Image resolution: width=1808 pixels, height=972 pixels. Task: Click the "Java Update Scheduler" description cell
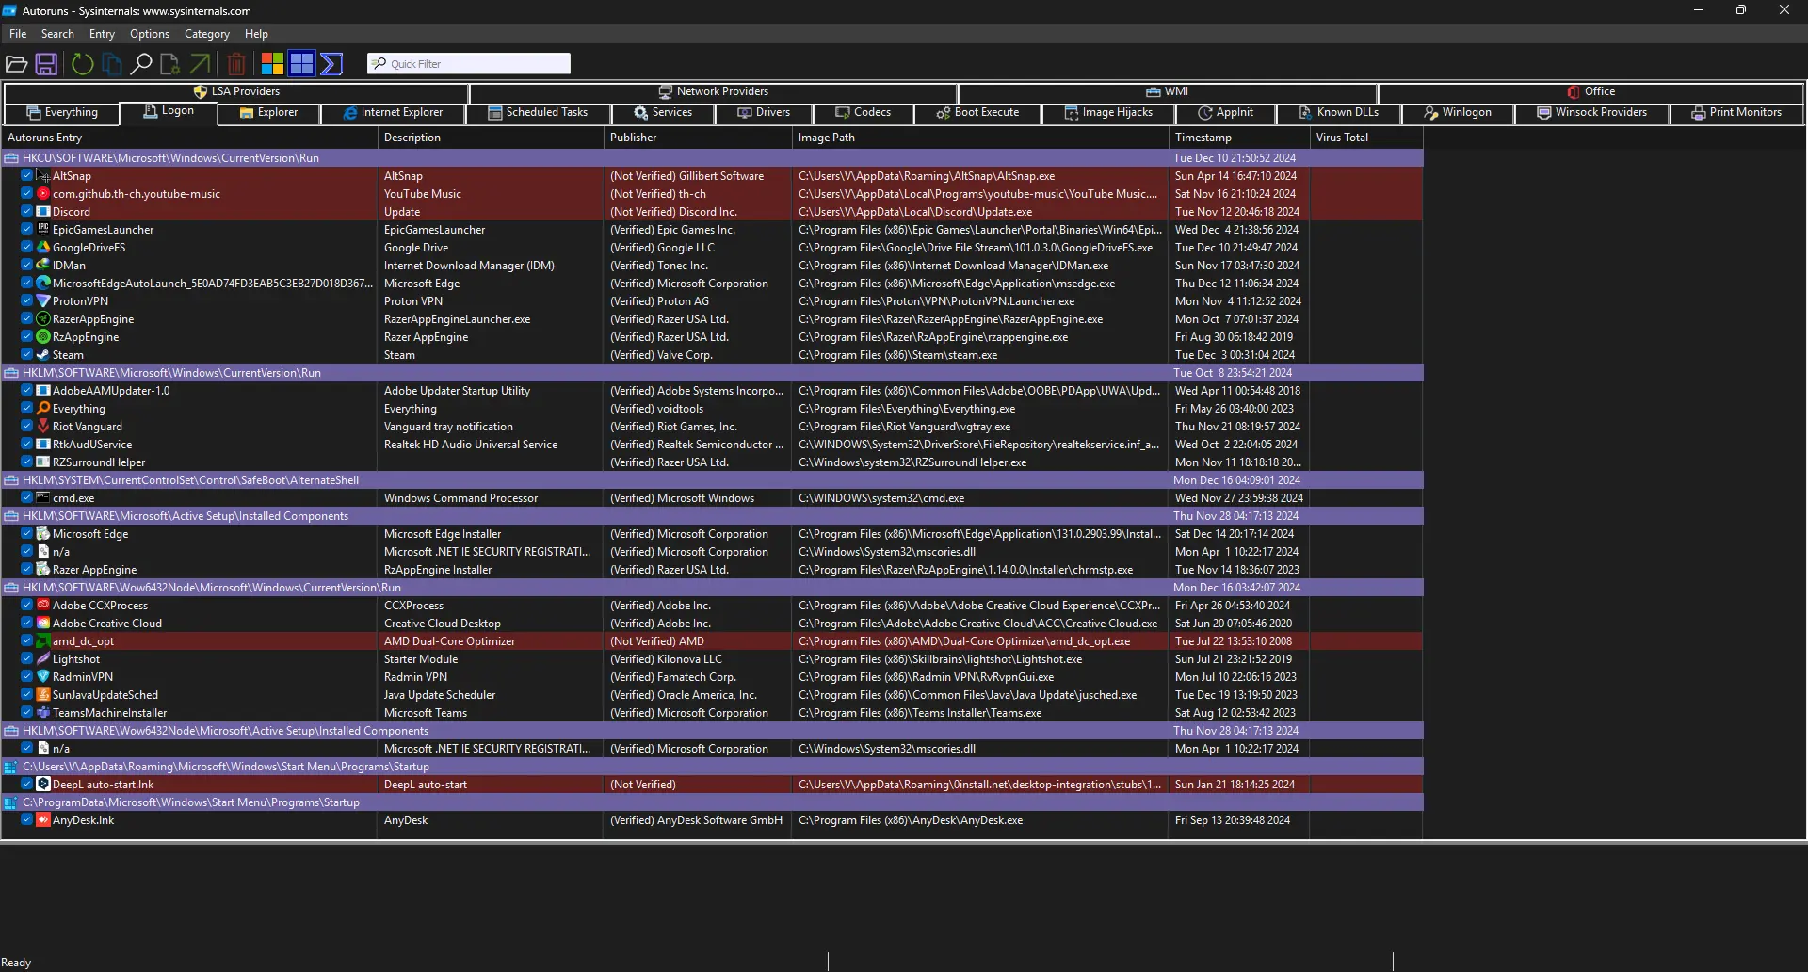point(440,695)
